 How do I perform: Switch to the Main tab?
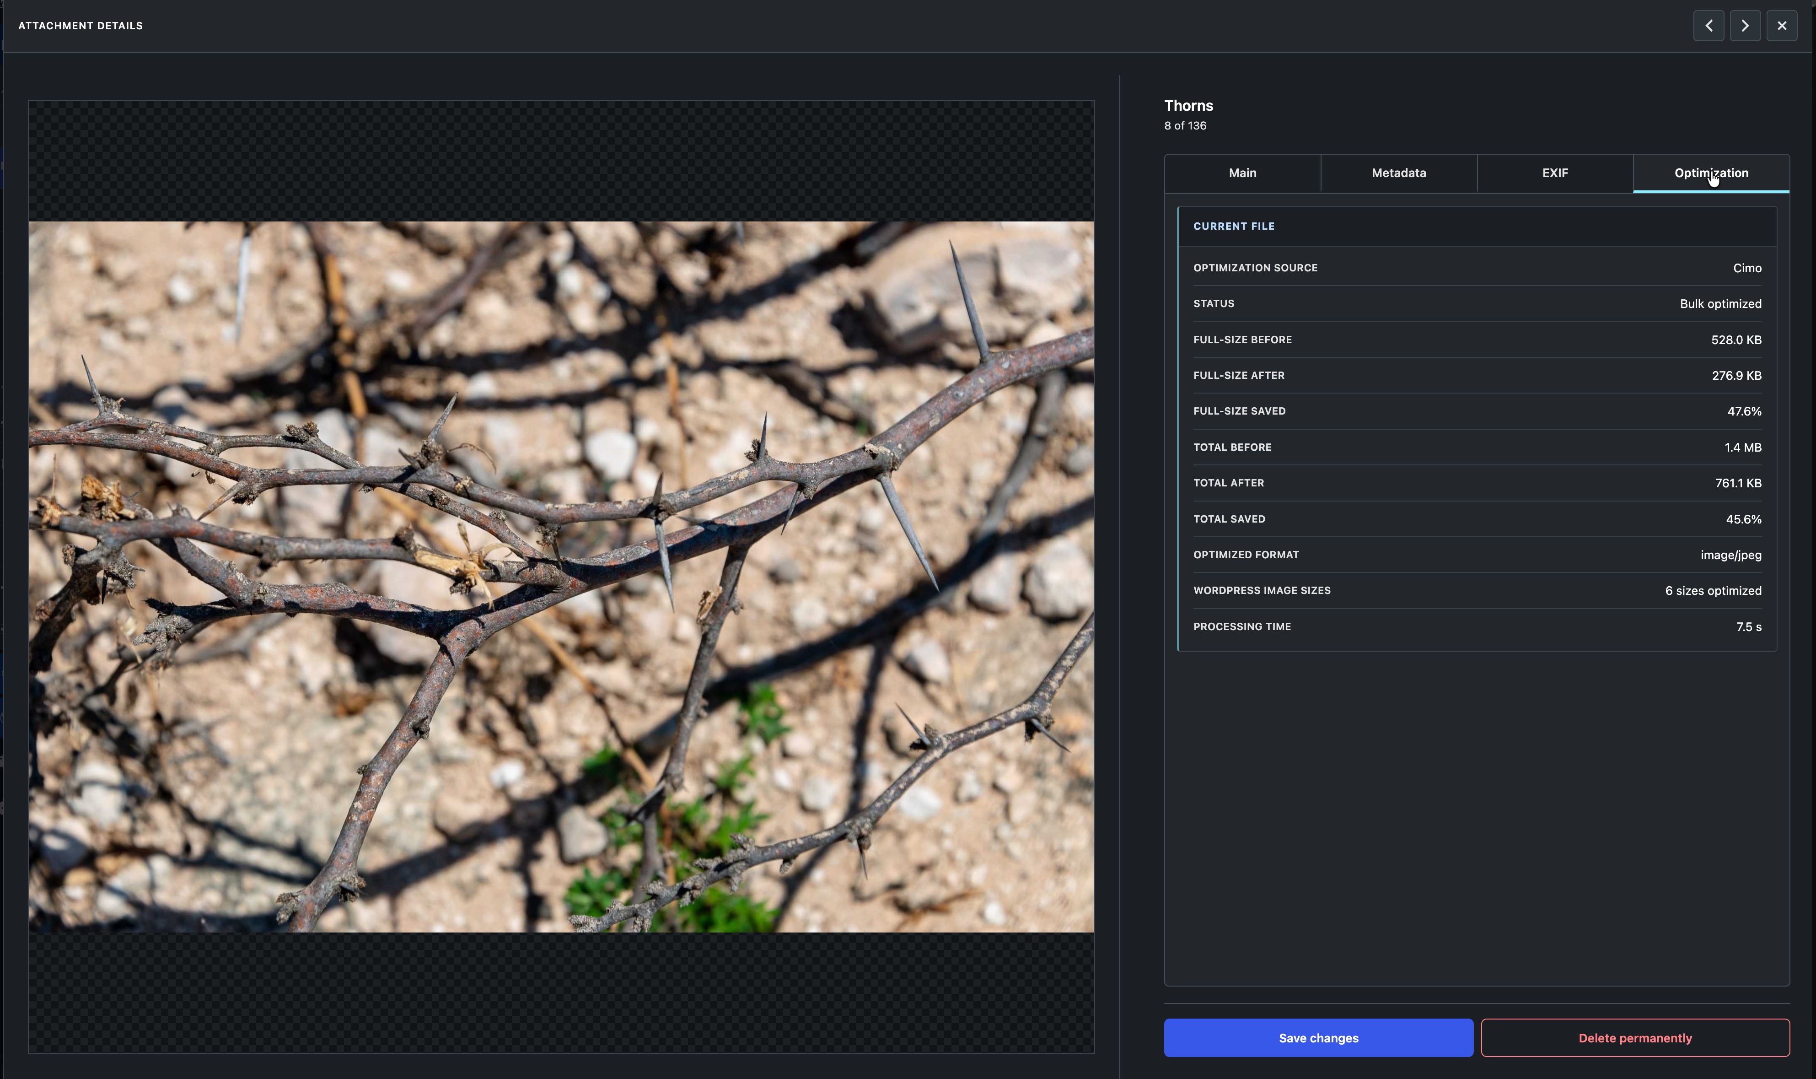click(1242, 173)
